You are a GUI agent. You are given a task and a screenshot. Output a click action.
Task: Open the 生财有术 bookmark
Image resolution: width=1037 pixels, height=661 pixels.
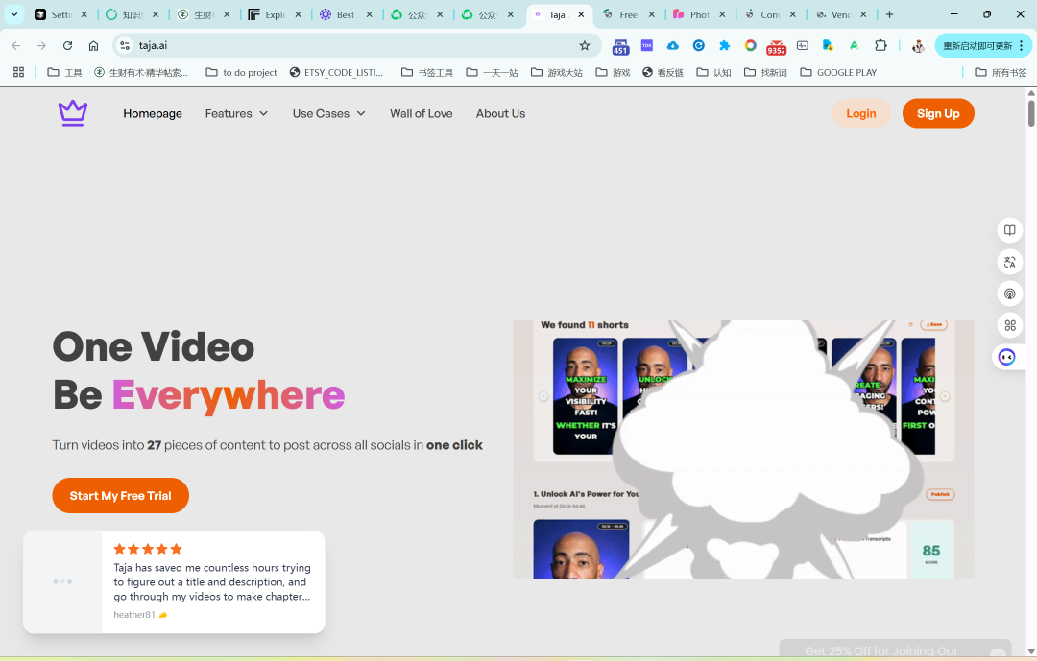[141, 72]
